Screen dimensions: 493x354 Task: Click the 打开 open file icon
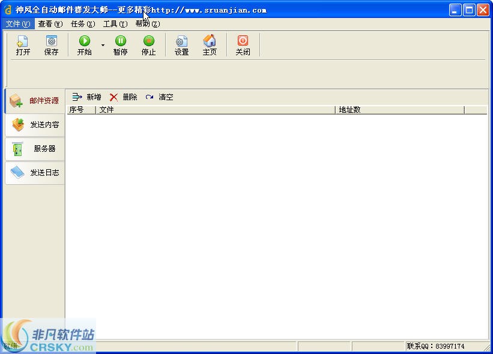[x=22, y=44]
